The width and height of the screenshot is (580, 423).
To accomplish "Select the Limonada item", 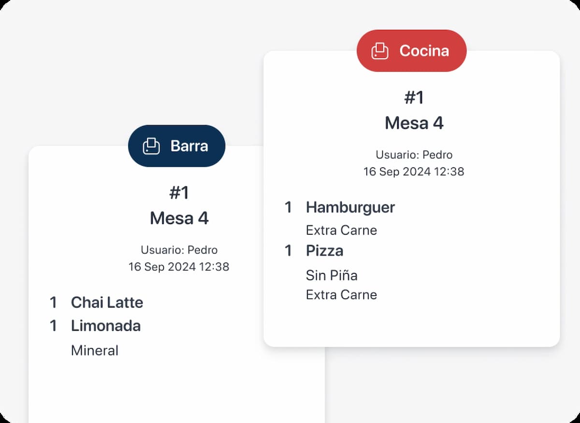I will [x=106, y=325].
